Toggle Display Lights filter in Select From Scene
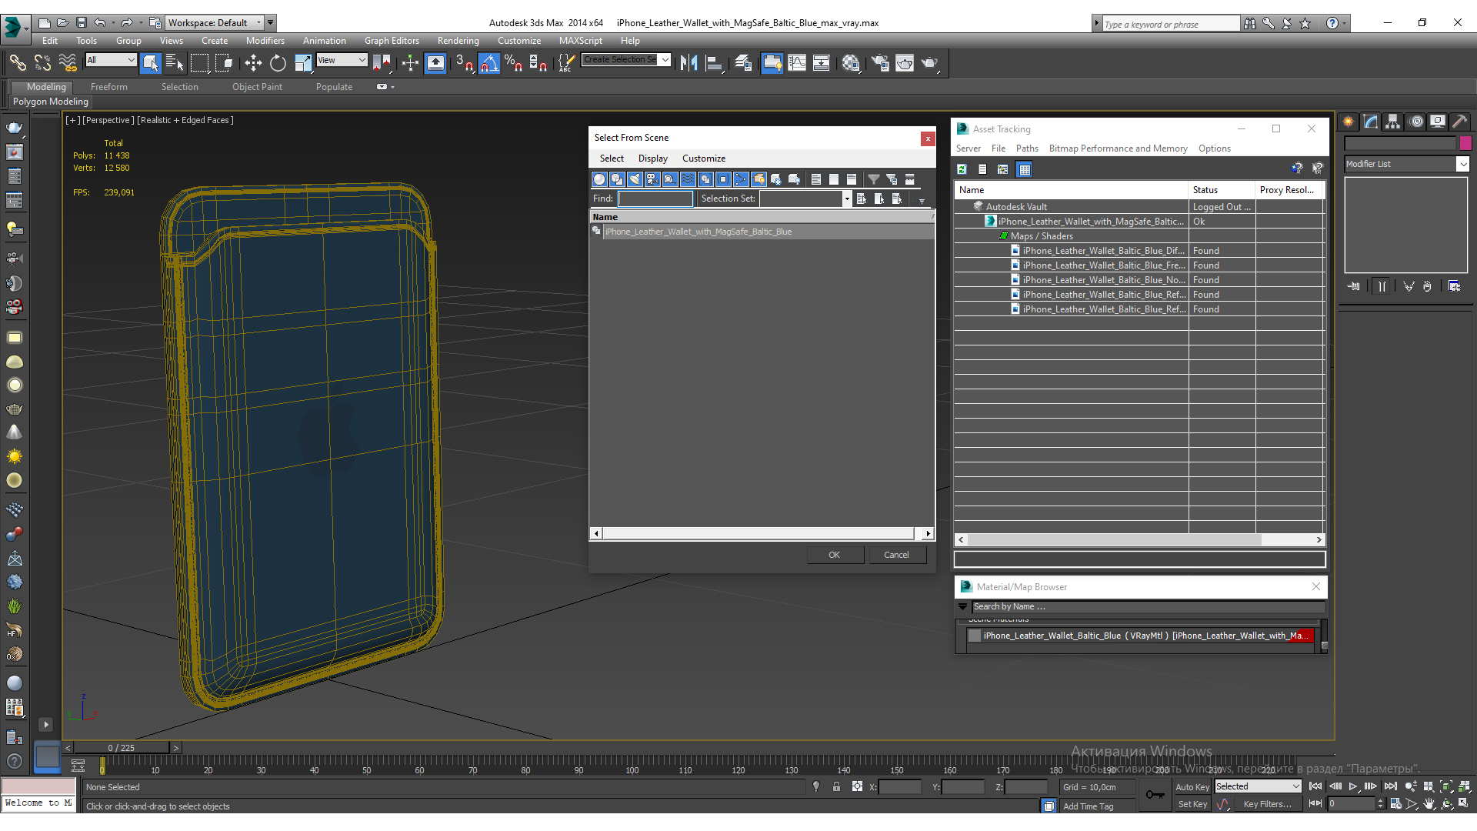Image resolution: width=1477 pixels, height=831 pixels. click(x=635, y=179)
